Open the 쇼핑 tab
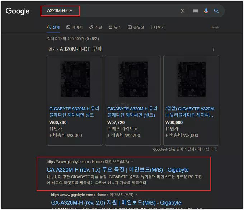 click(x=95, y=27)
